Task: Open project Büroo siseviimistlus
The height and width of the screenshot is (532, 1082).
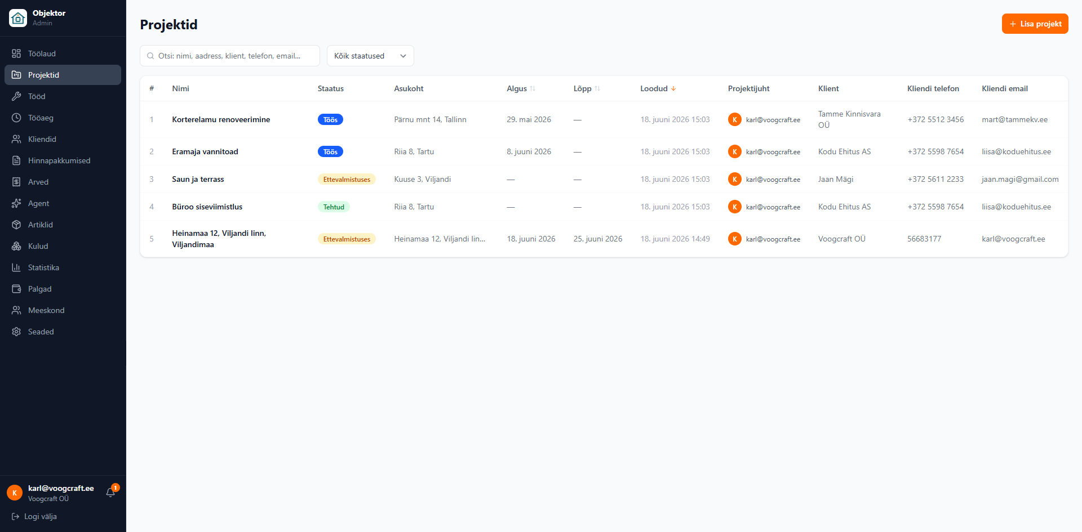Action: (x=207, y=207)
